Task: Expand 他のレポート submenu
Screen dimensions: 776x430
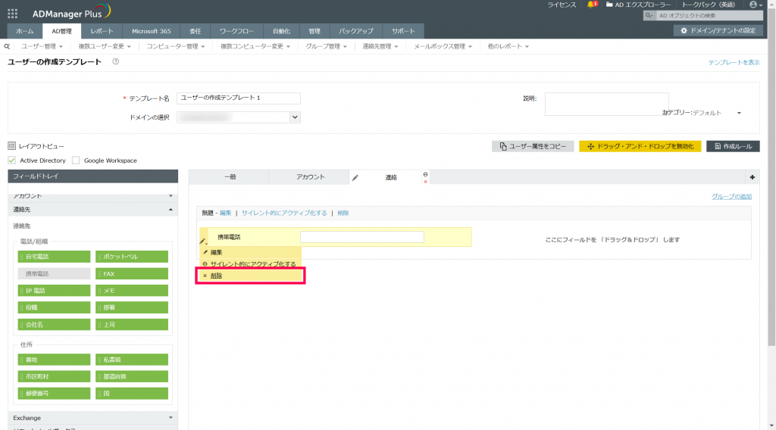Action: pyautogui.click(x=508, y=46)
